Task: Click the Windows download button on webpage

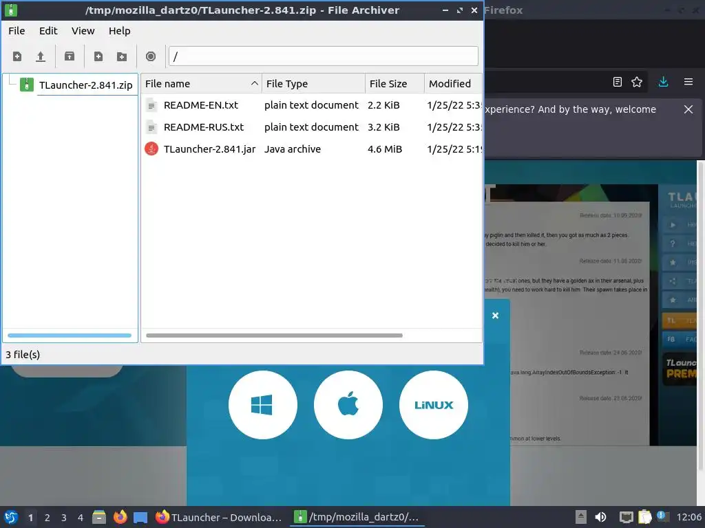Action: pos(262,405)
